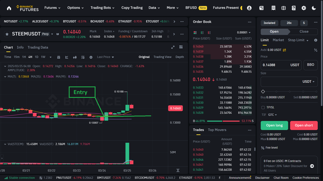The image size is (323, 181).
Task: Open the fee calculator percent icon
Action: click(x=316, y=50)
